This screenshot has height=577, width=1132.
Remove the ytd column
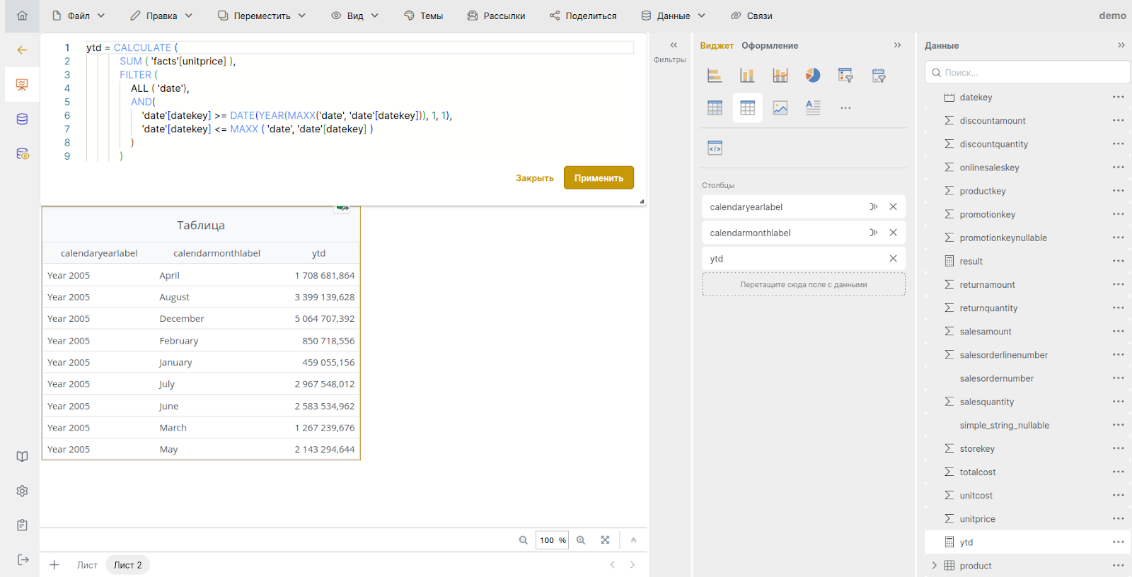893,259
